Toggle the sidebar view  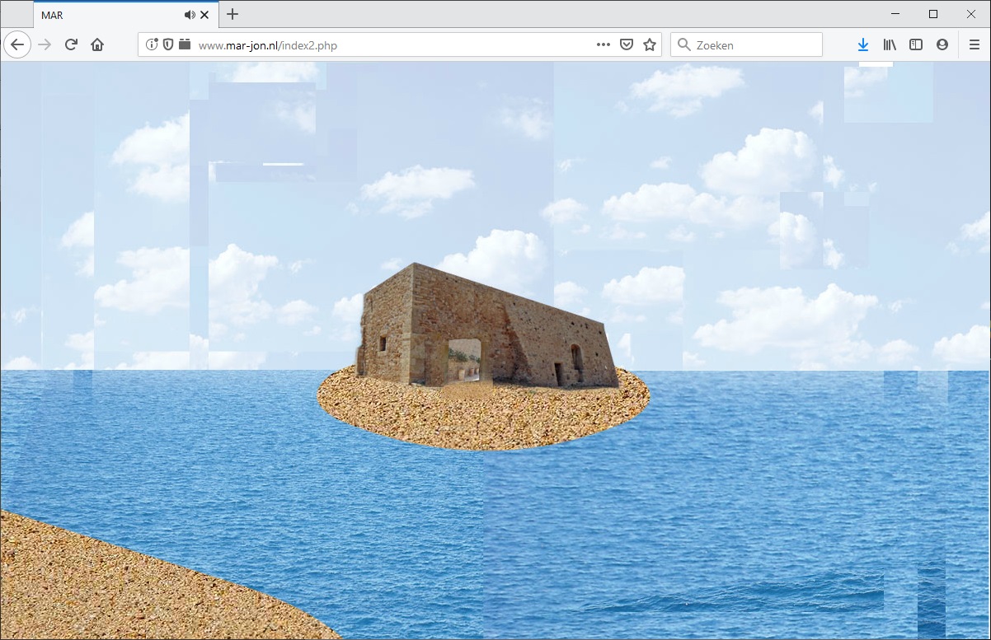[x=916, y=44]
